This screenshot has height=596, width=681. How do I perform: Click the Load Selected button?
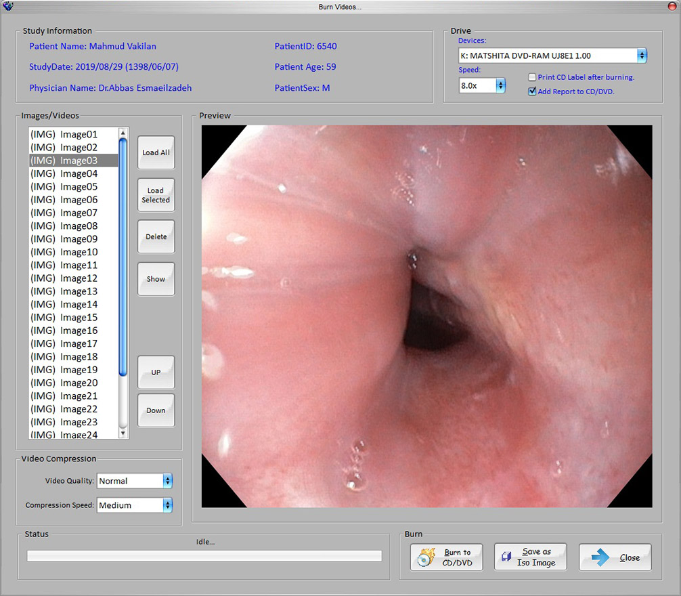pos(156,195)
